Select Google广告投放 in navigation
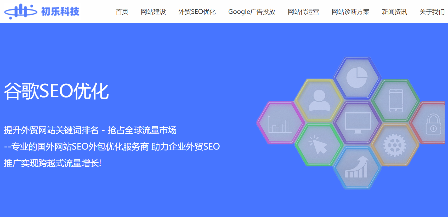448x217 pixels. [x=252, y=12]
